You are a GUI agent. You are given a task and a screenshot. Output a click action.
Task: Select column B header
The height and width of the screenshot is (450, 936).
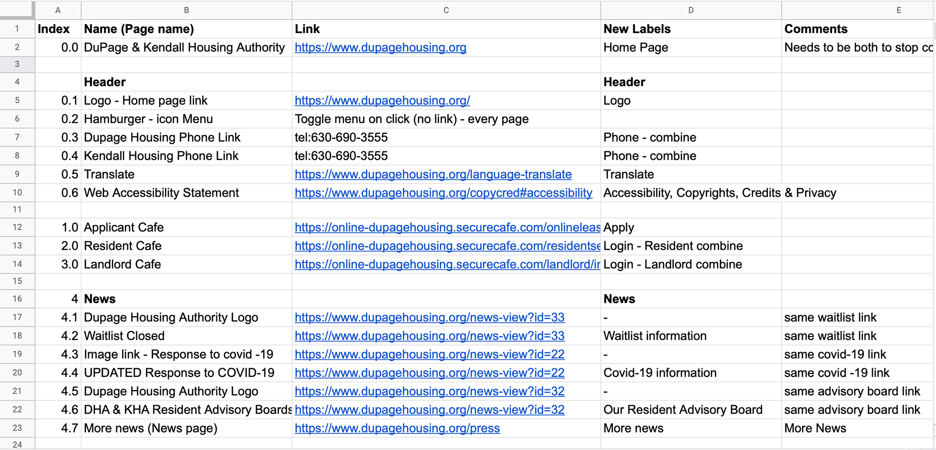tap(187, 10)
